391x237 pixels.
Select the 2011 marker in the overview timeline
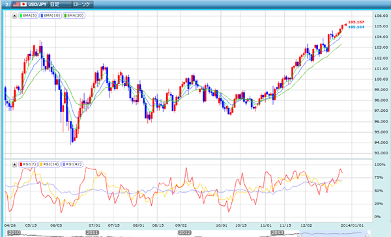point(93,232)
